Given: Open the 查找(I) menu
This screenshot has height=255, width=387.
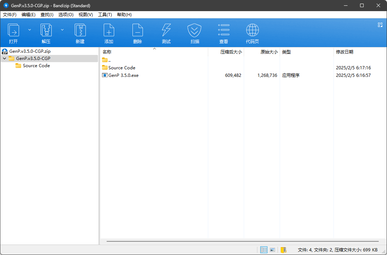Looking at the screenshot, I should coord(47,15).
